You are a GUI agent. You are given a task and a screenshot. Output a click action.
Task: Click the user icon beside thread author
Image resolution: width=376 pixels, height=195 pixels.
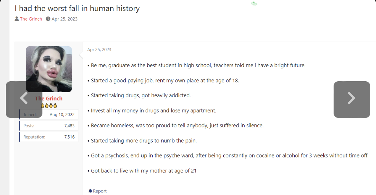[x=16, y=19]
